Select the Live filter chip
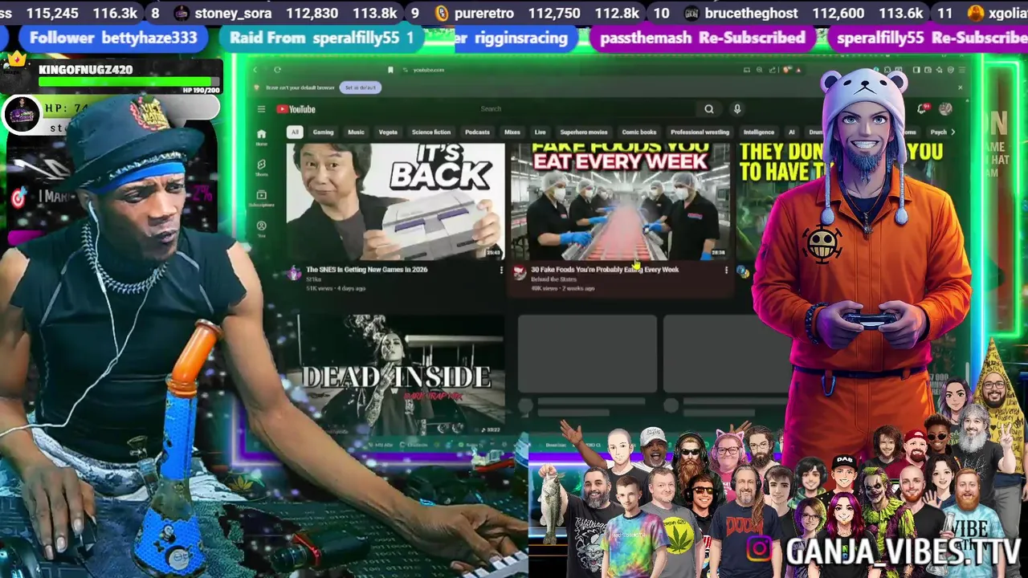The width and height of the screenshot is (1028, 578). [x=540, y=132]
